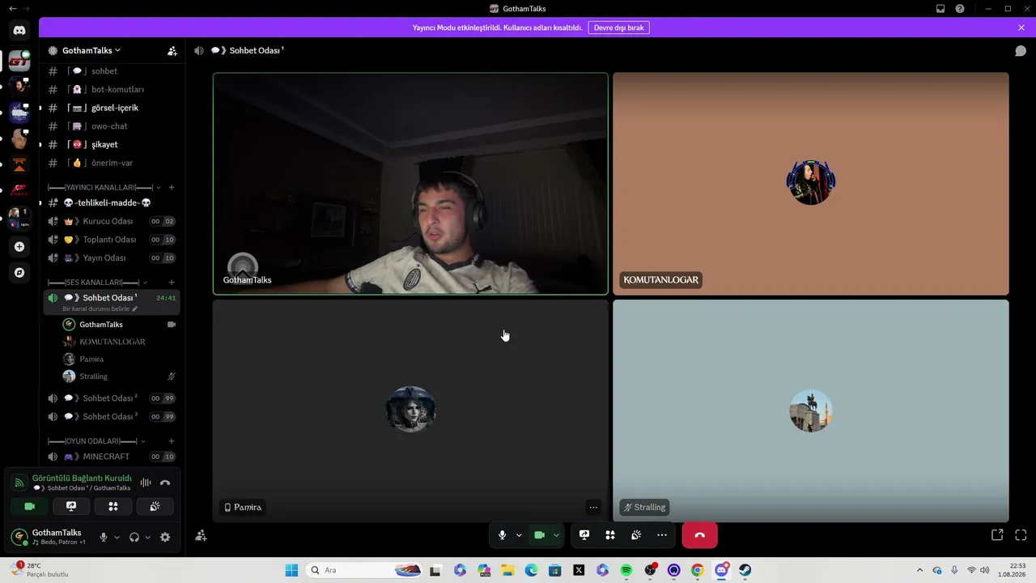Open camera options arrow in call bar
The width and height of the screenshot is (1036, 583).
tap(556, 534)
